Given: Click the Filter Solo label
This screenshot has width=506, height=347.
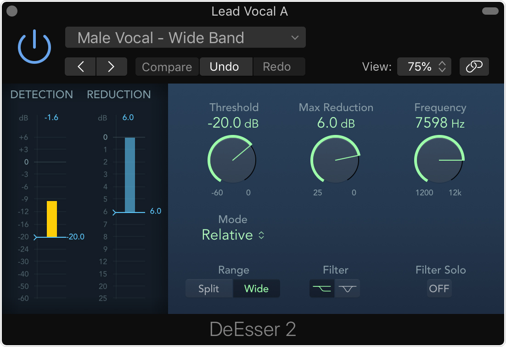Looking at the screenshot, I should [440, 270].
